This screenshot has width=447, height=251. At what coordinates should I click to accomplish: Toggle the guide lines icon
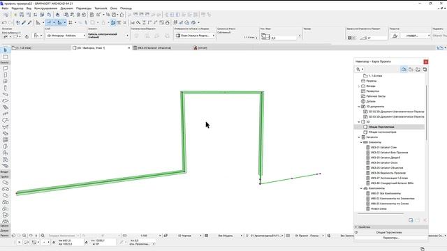(49, 22)
